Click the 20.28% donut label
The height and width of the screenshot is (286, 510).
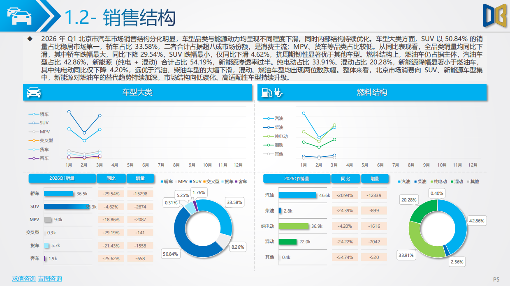click(408, 200)
